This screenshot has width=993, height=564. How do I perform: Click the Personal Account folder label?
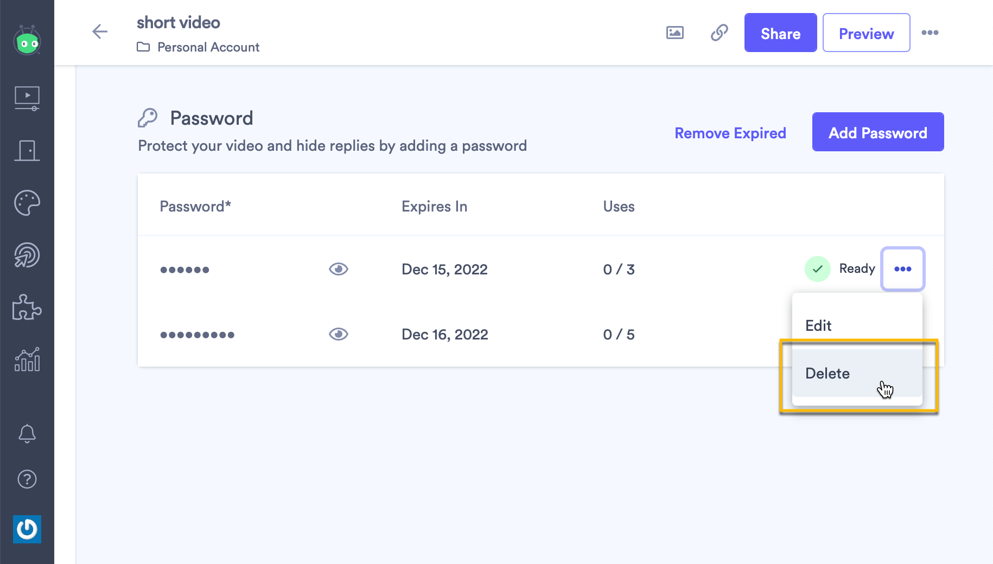tap(208, 47)
